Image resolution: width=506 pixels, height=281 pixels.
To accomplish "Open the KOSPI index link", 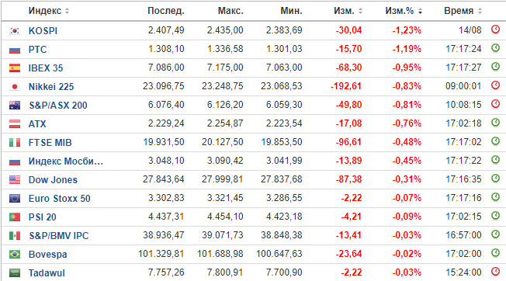I will [x=43, y=30].
